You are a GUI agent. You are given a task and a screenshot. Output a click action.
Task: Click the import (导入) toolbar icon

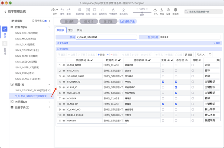155,10
